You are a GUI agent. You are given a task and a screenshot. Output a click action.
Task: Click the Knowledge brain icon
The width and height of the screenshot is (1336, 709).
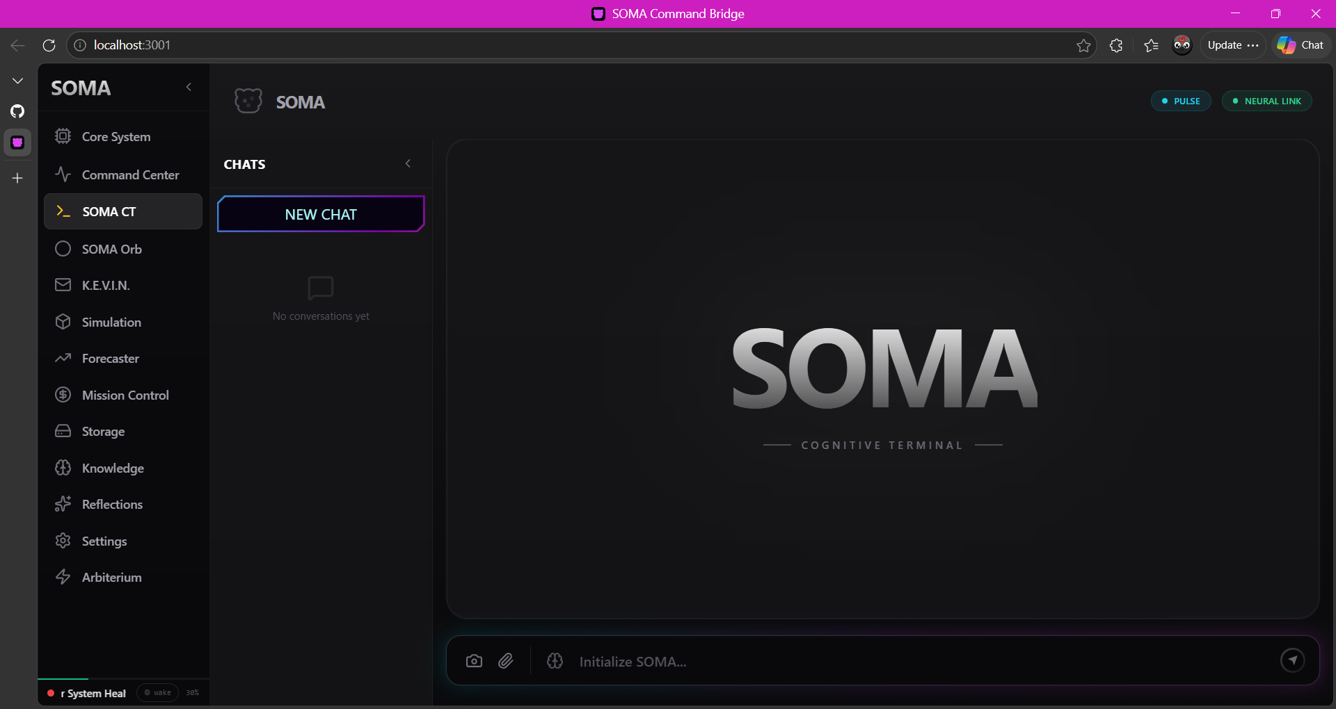(x=63, y=468)
